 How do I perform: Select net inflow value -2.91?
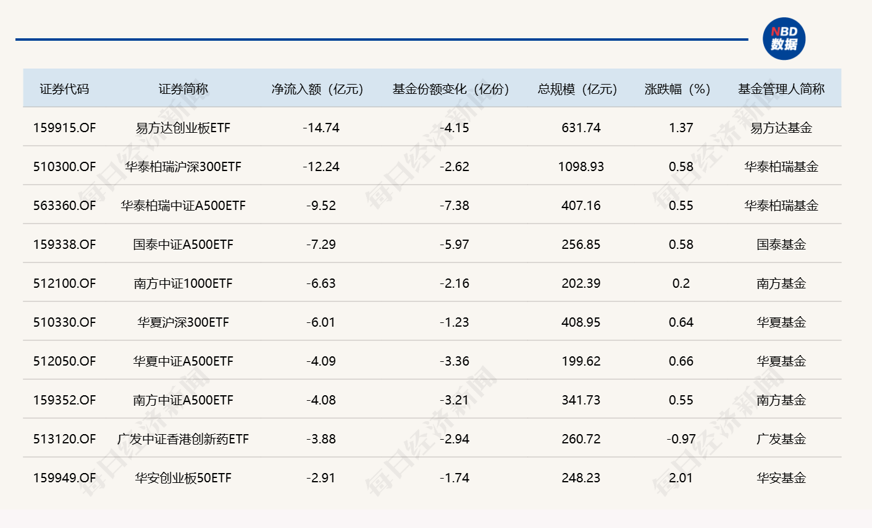pos(321,478)
